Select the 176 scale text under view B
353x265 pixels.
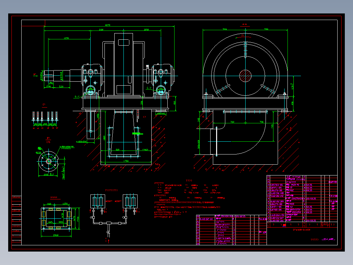(48, 142)
